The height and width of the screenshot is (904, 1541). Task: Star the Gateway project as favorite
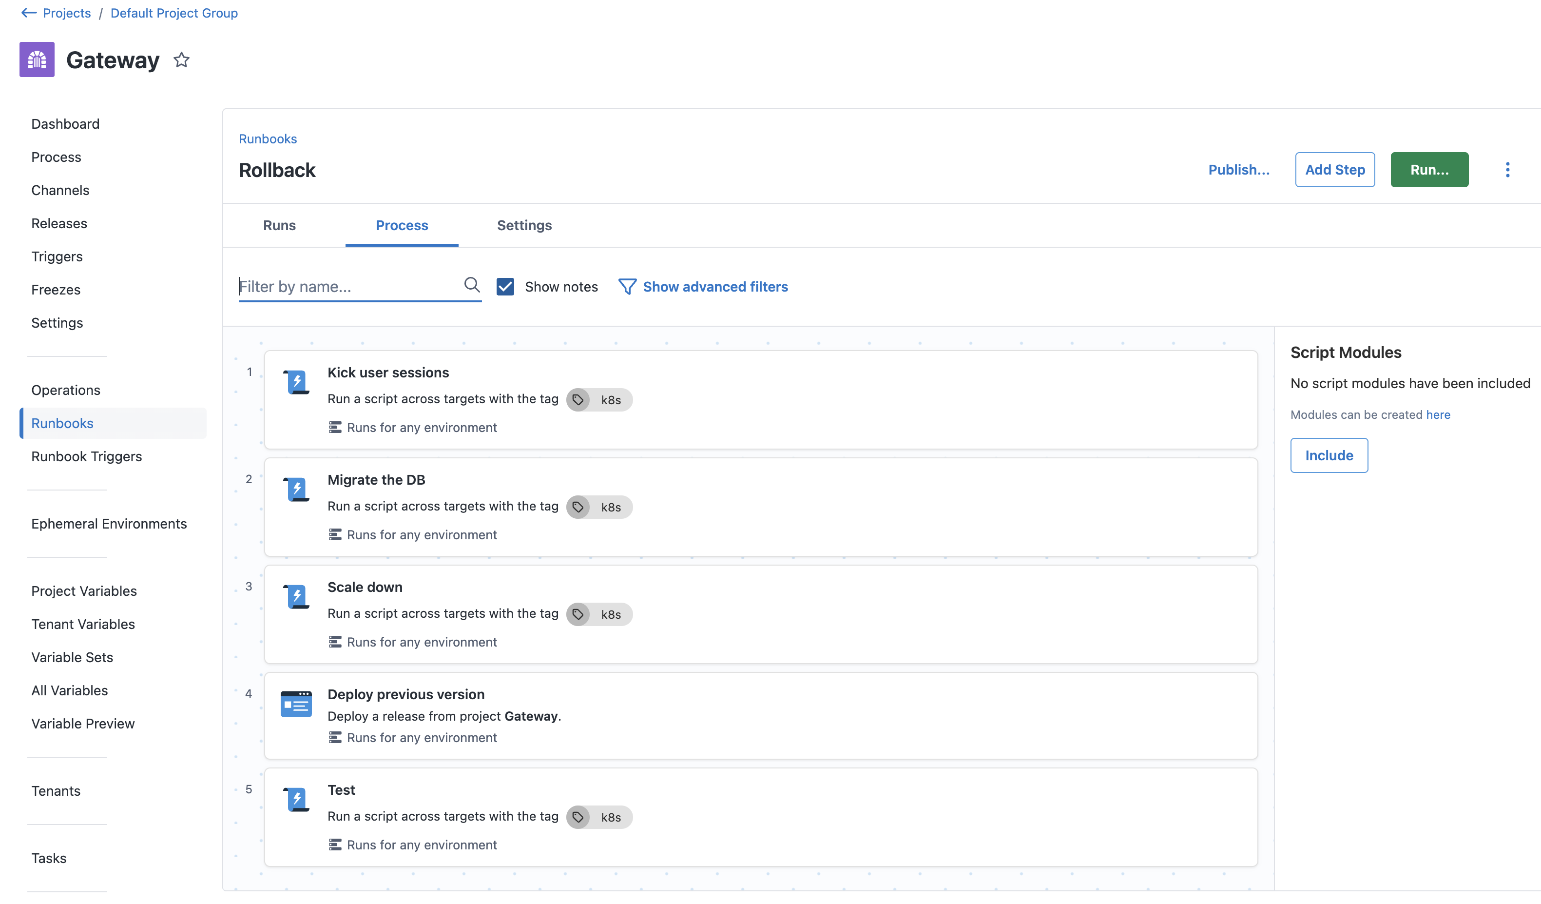181,59
